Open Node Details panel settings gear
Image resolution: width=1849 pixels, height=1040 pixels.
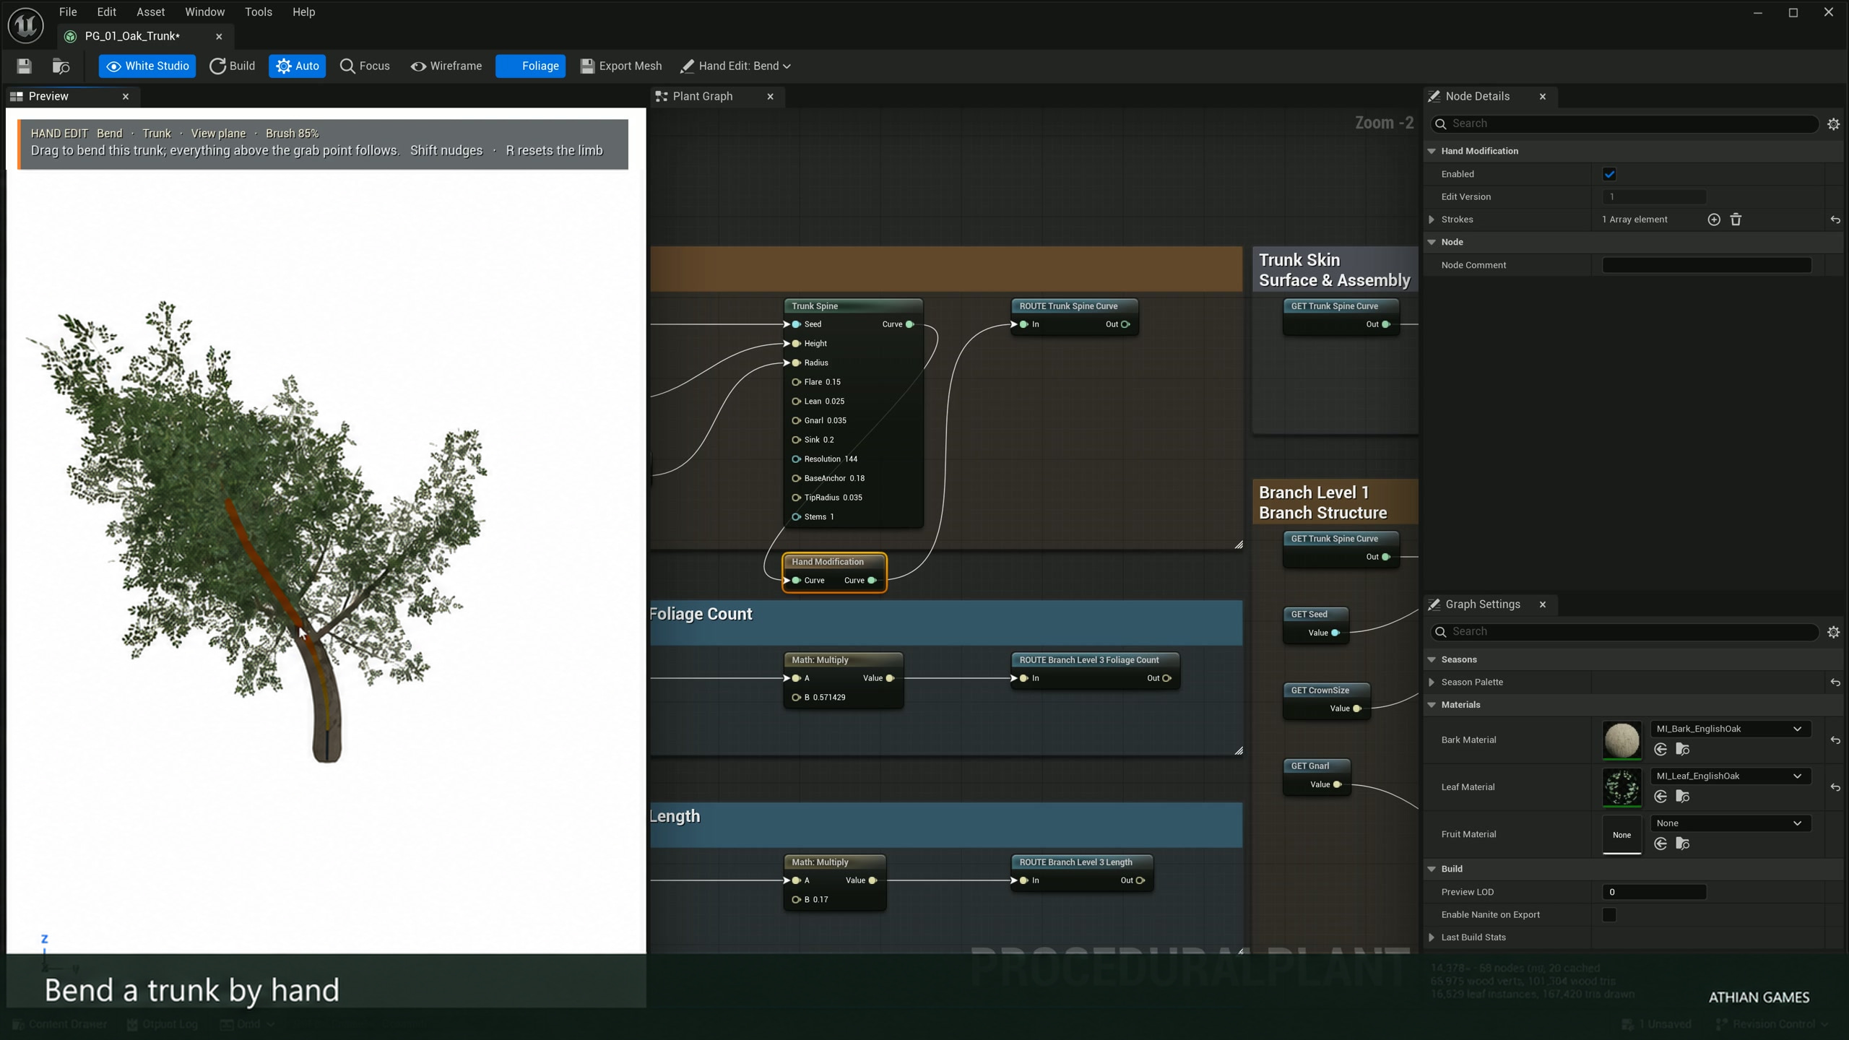pyautogui.click(x=1833, y=124)
